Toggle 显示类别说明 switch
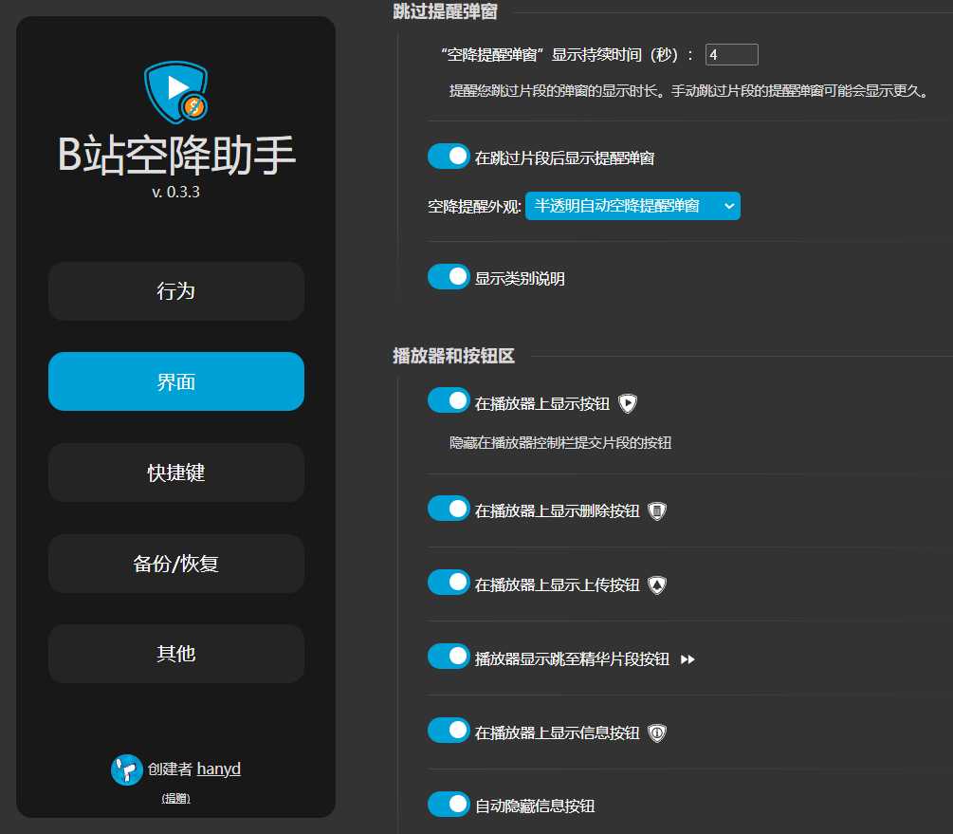Screen dimensions: 953x834 click(x=449, y=277)
